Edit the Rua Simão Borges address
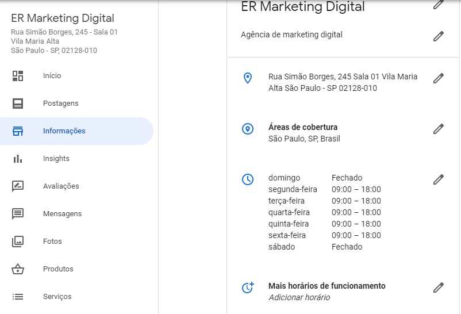The width and height of the screenshot is (461, 314). tap(438, 78)
